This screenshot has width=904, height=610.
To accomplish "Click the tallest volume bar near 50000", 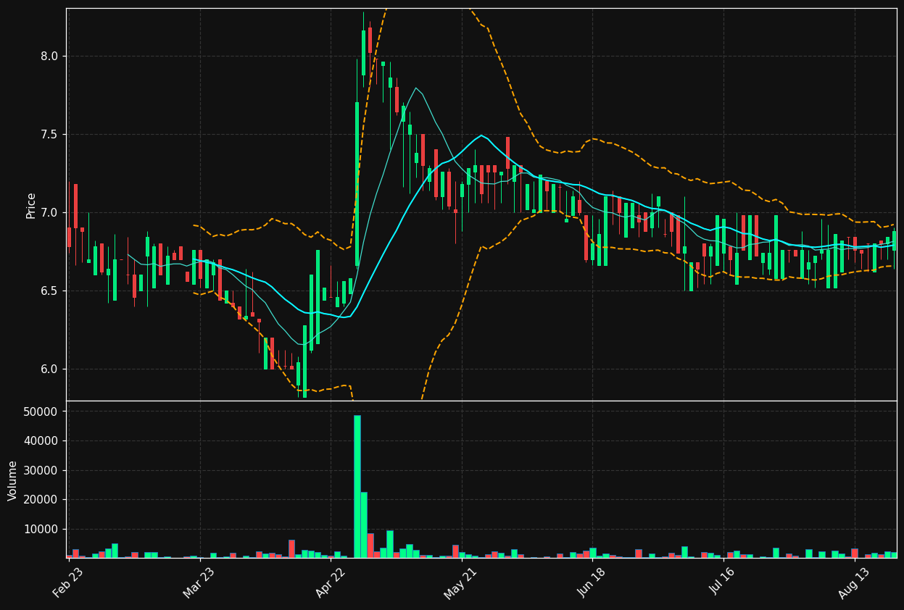I will click(x=357, y=486).
